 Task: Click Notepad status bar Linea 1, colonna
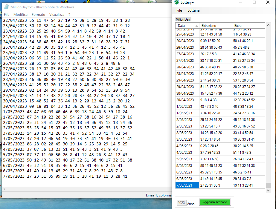point(158,195)
